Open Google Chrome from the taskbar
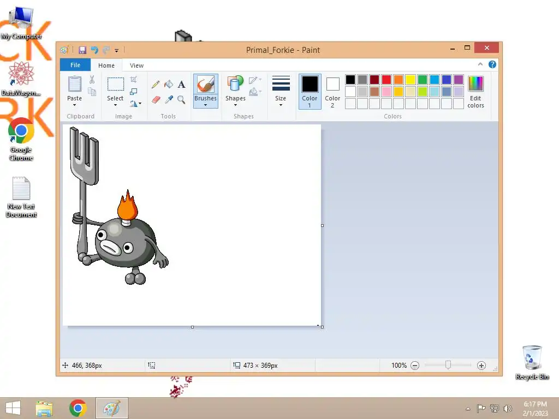The height and width of the screenshot is (419, 559). click(x=78, y=408)
